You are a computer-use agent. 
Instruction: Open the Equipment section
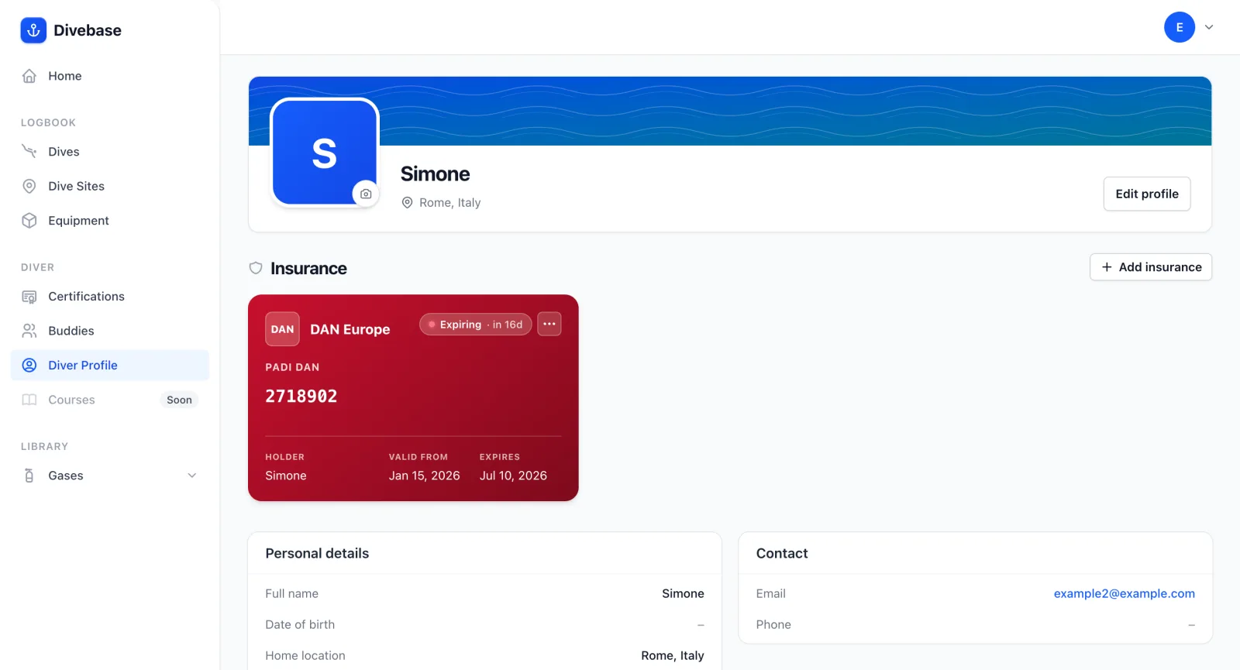(110, 221)
